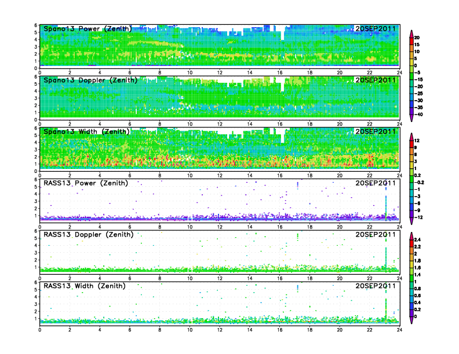
Task: Click the 20SEP2011 date in RASS13 Width panel
Action: tap(376, 286)
